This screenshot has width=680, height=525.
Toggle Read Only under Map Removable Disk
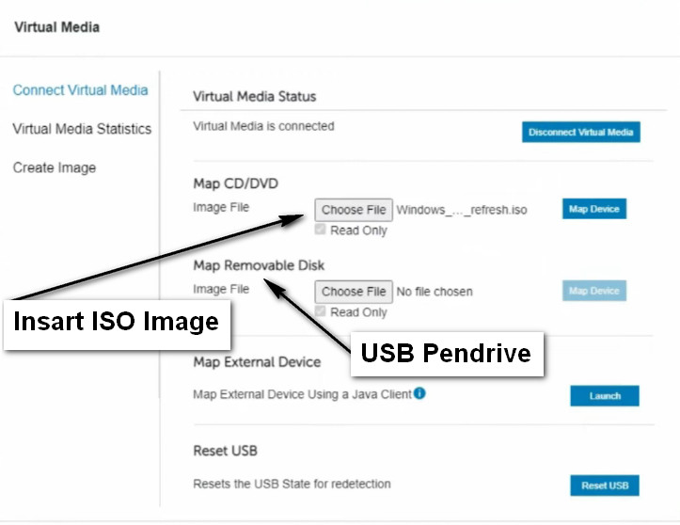click(320, 311)
